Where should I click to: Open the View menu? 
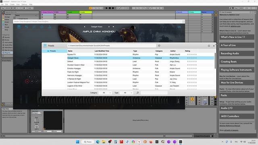[18, 4]
